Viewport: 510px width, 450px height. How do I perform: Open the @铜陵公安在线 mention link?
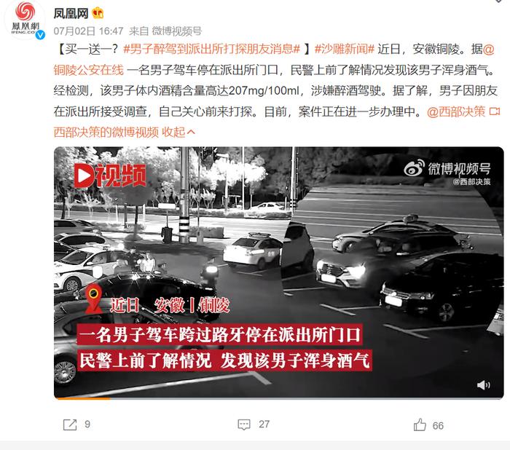pyautogui.click(x=274, y=59)
